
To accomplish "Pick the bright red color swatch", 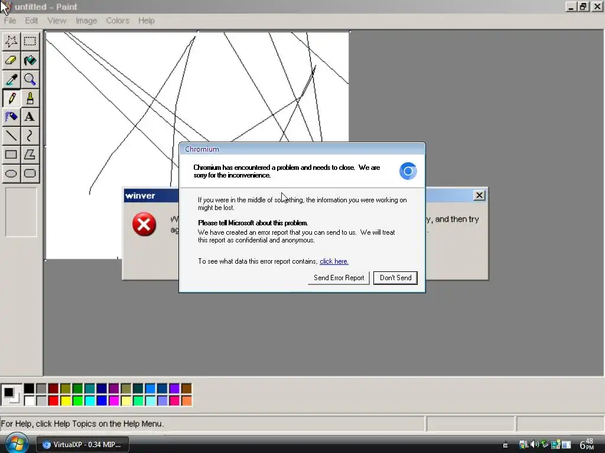I will tap(53, 401).
